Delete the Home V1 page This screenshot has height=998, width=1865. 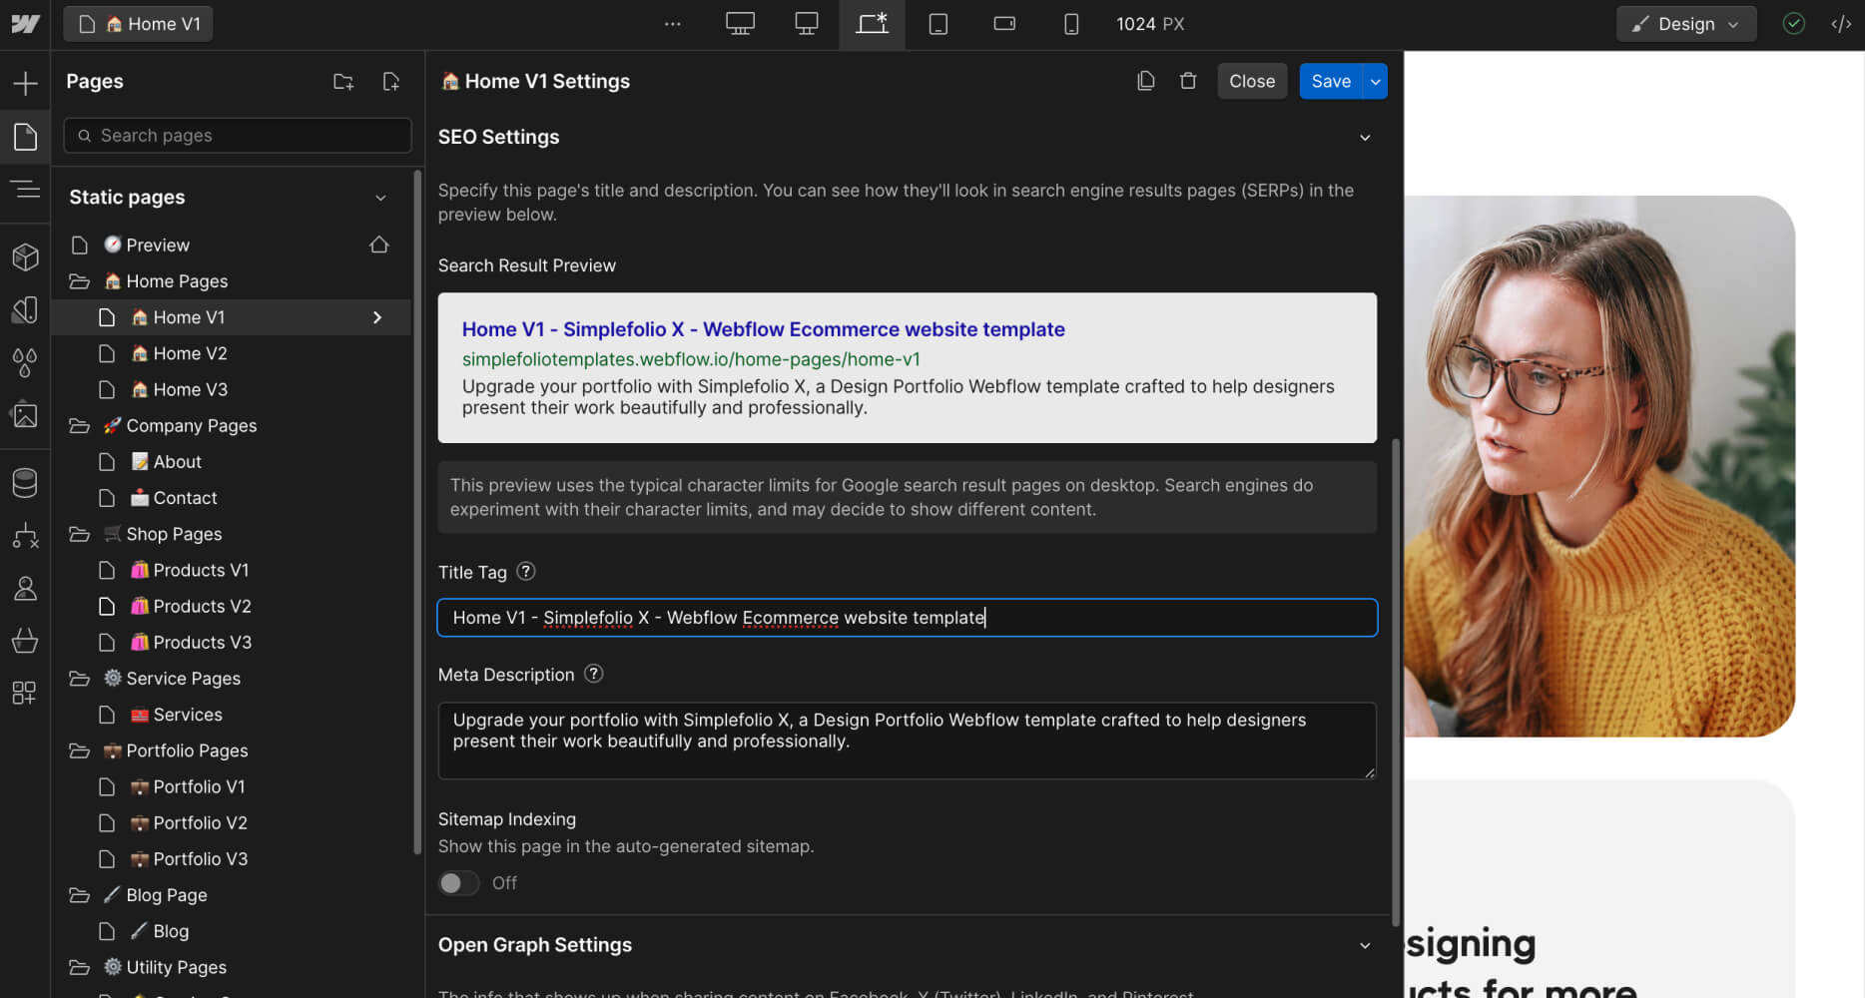pyautogui.click(x=1188, y=81)
